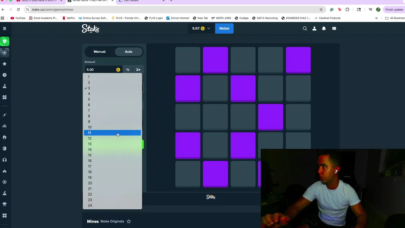Double the bet amount with 2x

pyautogui.click(x=138, y=70)
